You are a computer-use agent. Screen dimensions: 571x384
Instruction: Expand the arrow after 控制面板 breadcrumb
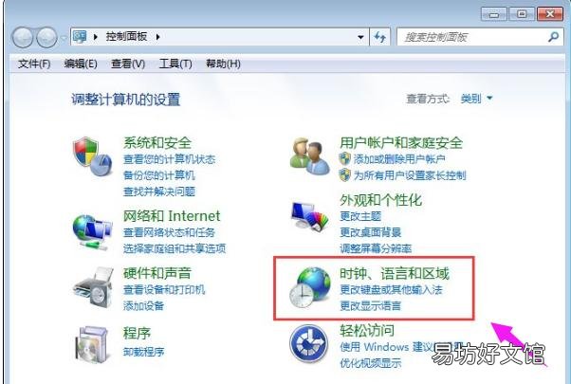(157, 37)
